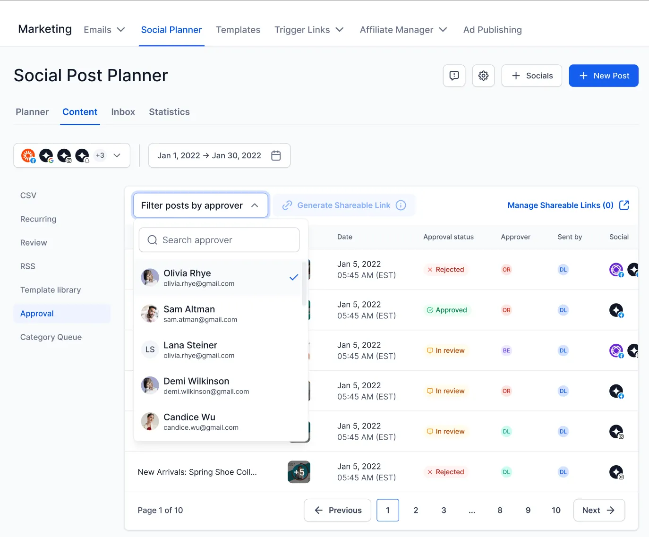This screenshot has height=537, width=649.
Task: Open the settings gear button
Action: pos(483,76)
